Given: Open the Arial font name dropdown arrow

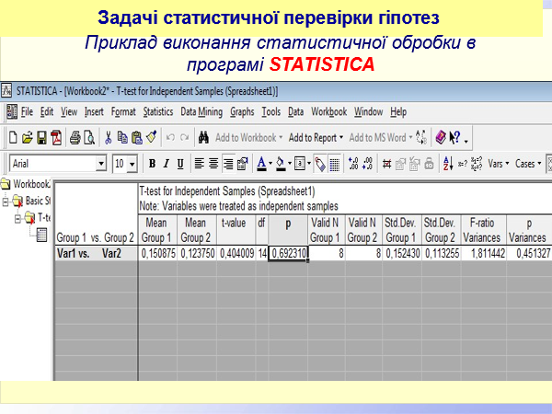Looking at the screenshot, I should 101,164.
